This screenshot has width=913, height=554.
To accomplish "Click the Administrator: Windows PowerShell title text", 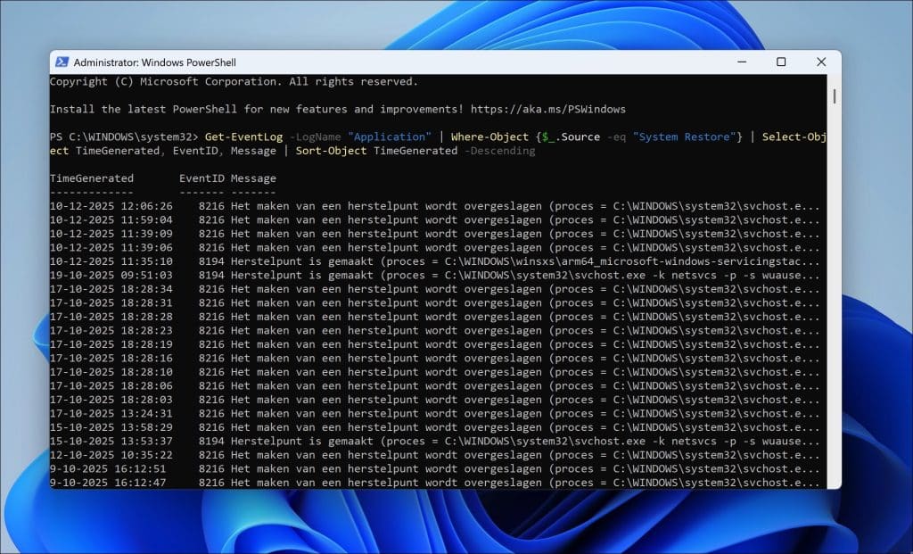I will pos(155,62).
